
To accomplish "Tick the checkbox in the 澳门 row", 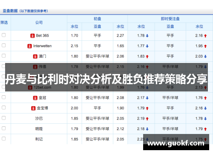I will point(4,56).
